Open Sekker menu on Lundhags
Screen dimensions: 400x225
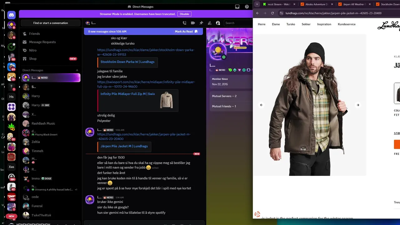point(306,24)
